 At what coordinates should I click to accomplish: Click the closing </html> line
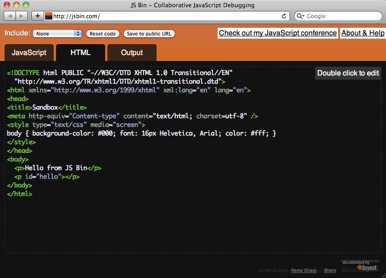[20, 194]
